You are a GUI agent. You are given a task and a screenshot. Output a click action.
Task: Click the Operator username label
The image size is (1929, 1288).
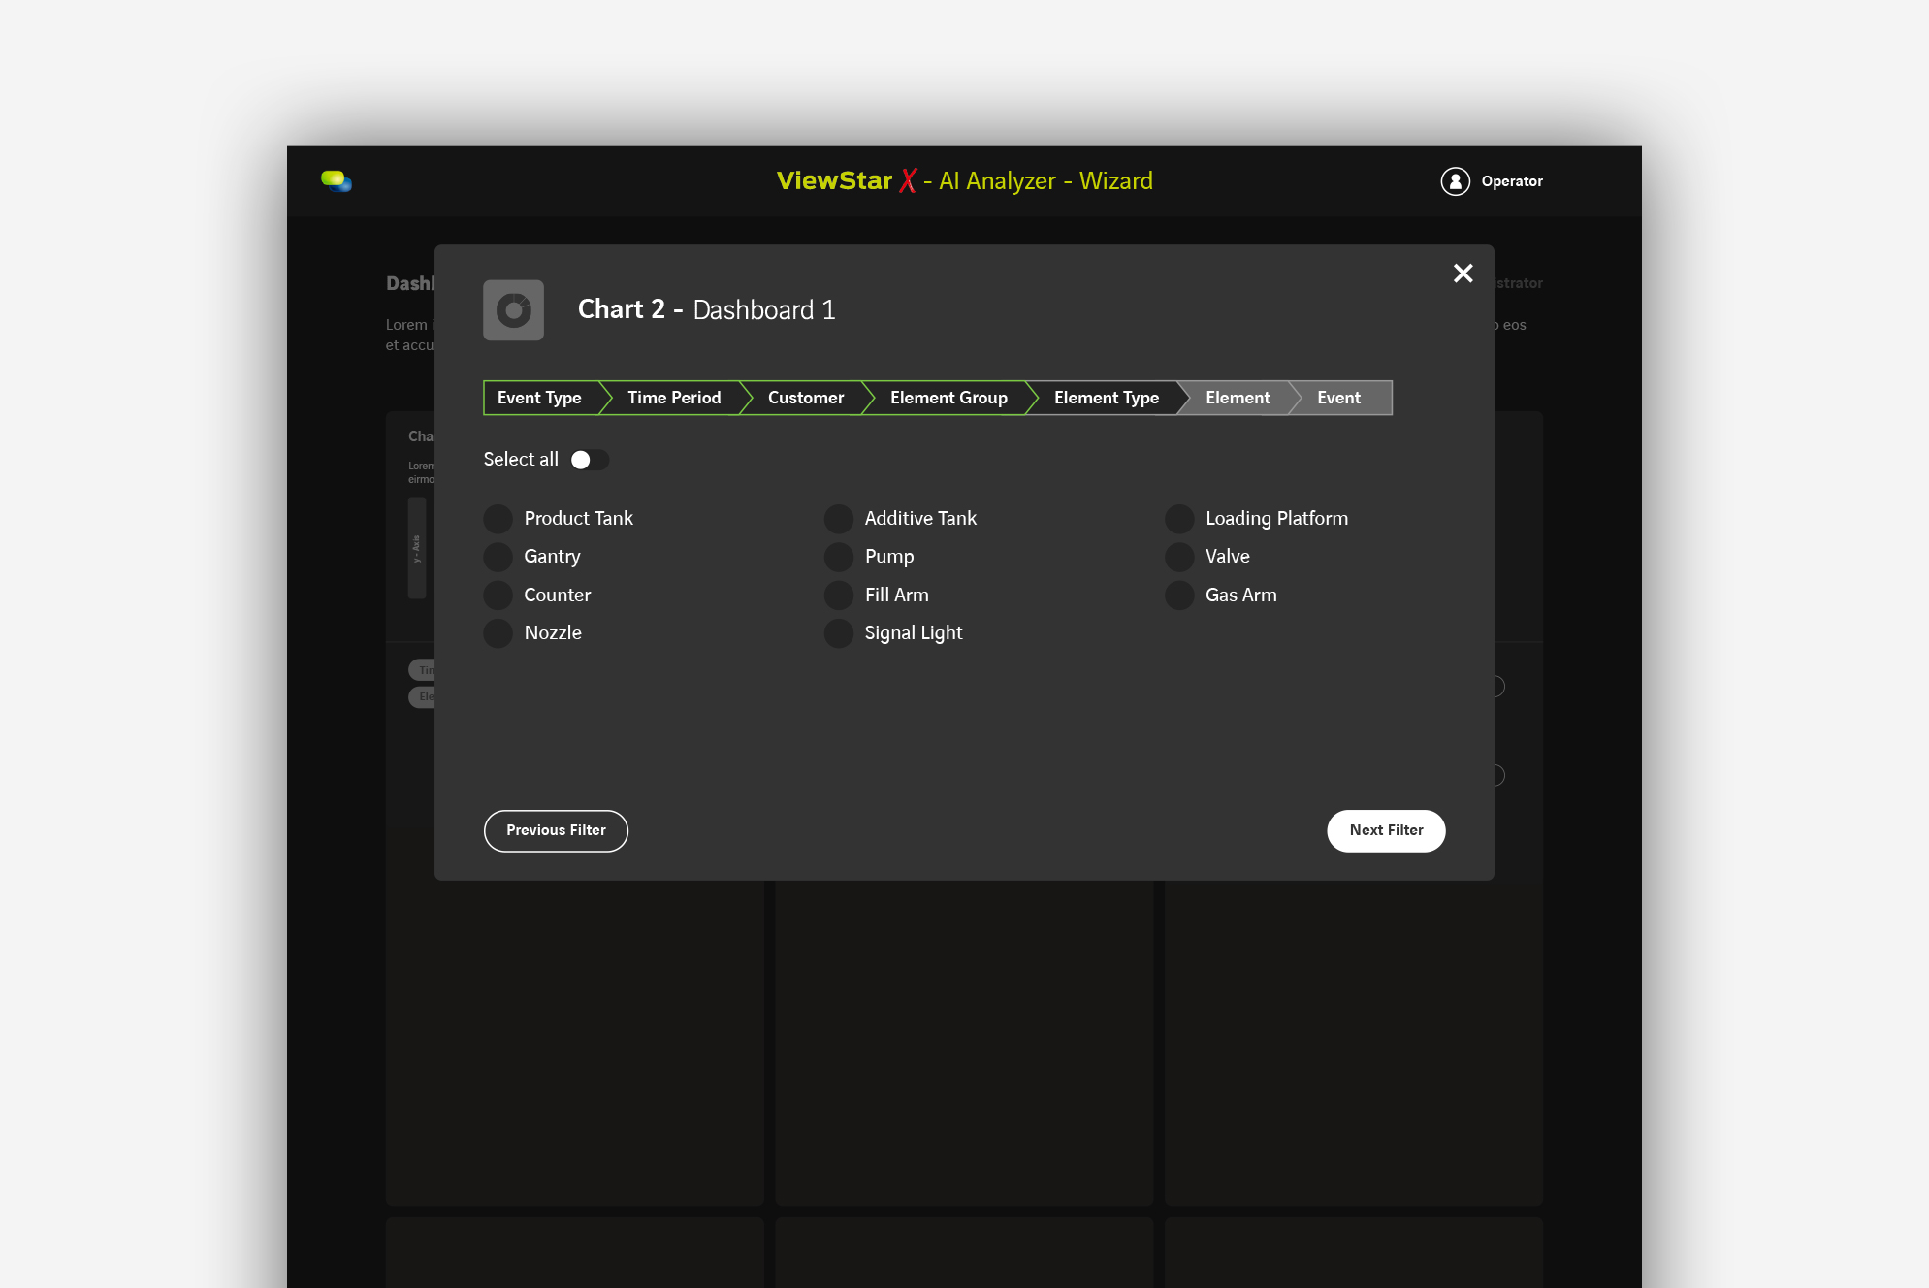(1512, 181)
